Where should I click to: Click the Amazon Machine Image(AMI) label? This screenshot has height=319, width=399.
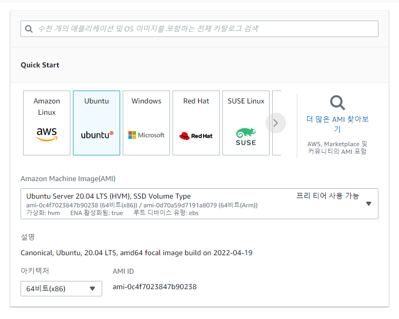point(68,179)
